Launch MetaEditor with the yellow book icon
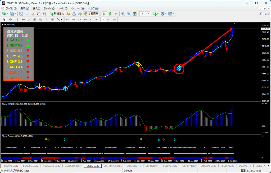Screen dimensions: 271x173 [x=68, y=14]
